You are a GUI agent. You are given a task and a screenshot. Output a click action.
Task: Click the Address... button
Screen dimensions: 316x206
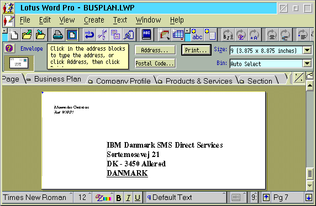point(155,50)
